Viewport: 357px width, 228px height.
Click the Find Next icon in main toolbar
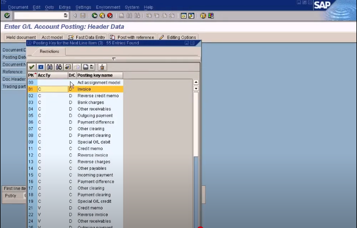(137, 15)
